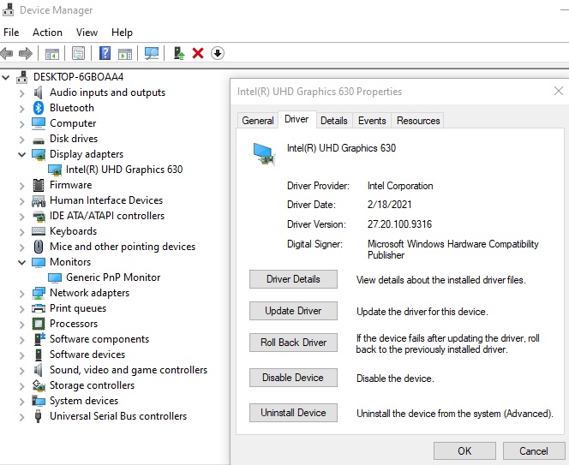Expand the Audio inputs and outputs node
The height and width of the screenshot is (465, 569).
coord(21,93)
